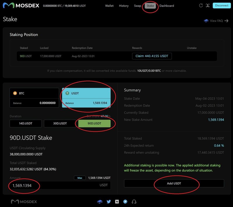Click the Add USDT button

point(174,183)
